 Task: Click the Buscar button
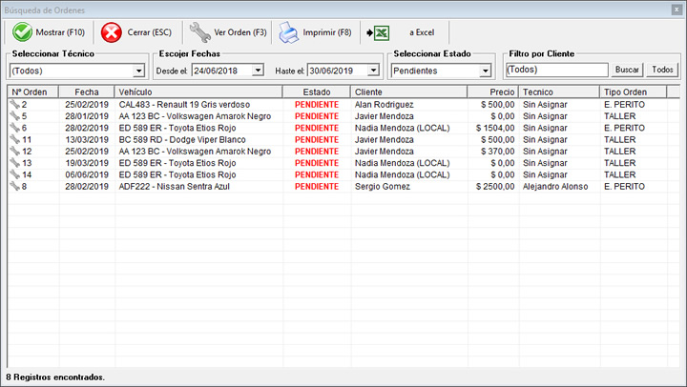(x=627, y=70)
